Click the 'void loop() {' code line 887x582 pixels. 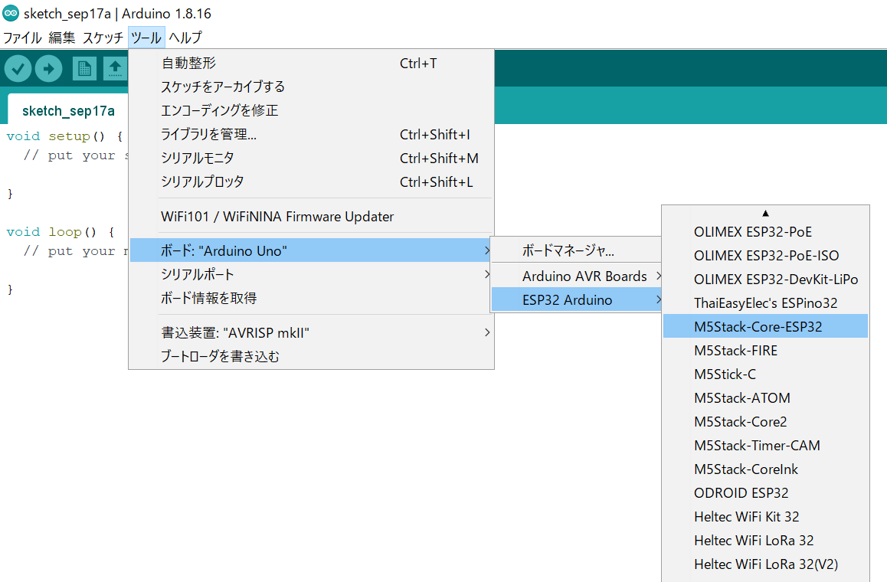click(x=61, y=232)
